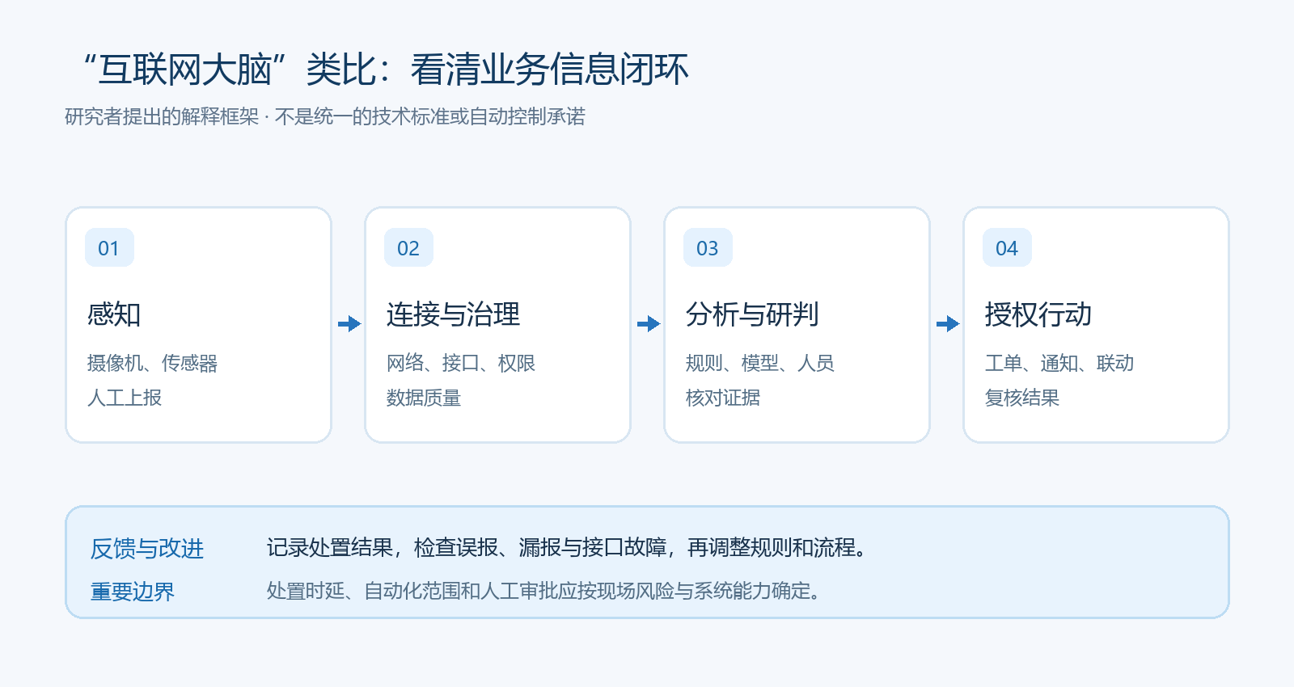Click the text 人工上报
This screenshot has height=687, width=1294.
(124, 398)
